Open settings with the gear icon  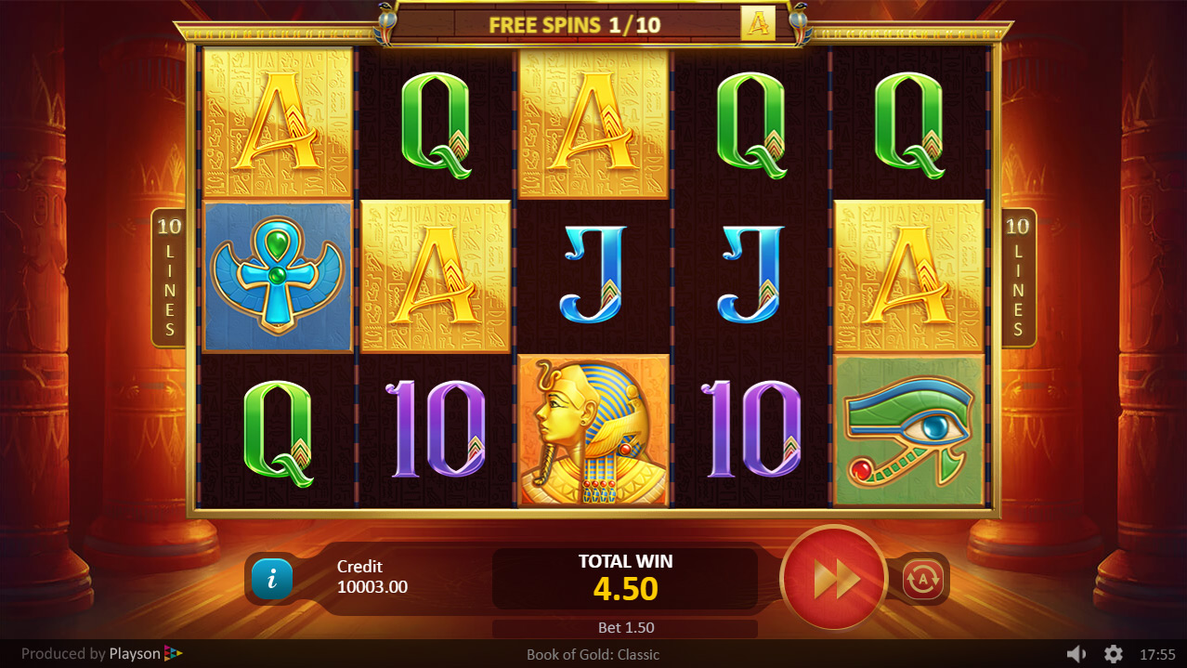point(1114,654)
